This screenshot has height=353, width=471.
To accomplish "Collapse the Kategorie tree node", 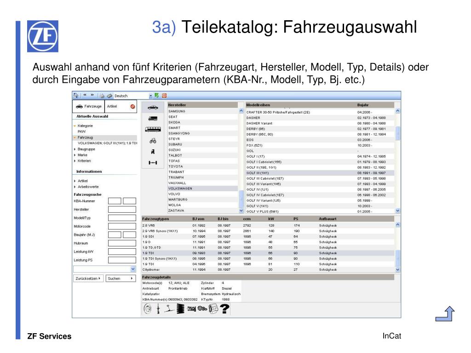I will (x=75, y=126).
